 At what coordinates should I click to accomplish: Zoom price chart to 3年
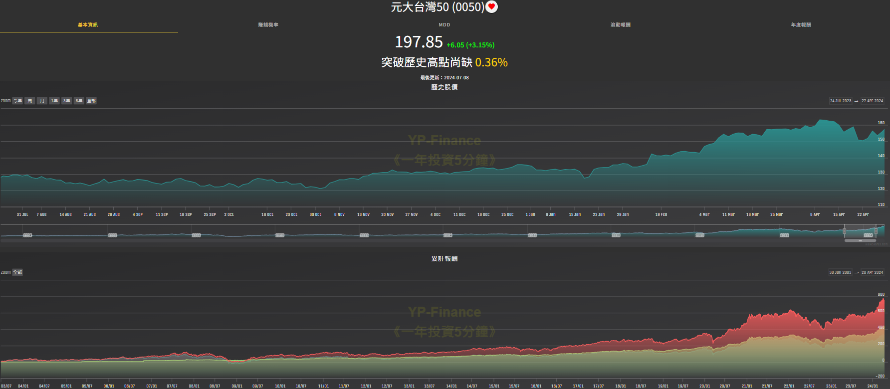pyautogui.click(x=66, y=101)
